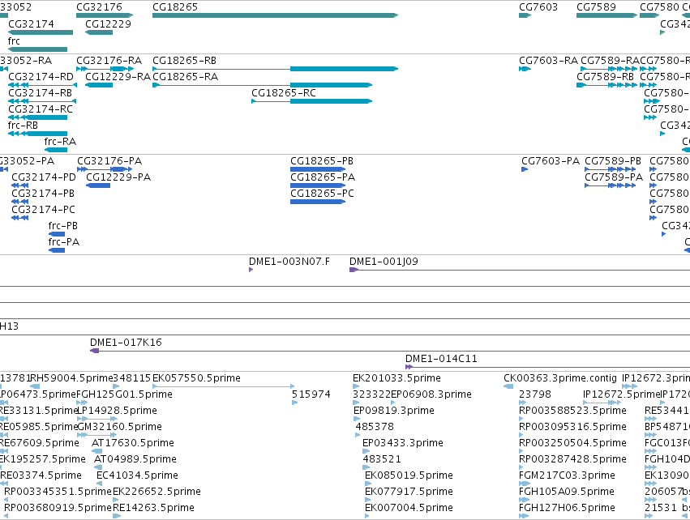This screenshot has width=690, height=520.
Task: Click transcript CG7603-RA label
Action: coord(548,60)
